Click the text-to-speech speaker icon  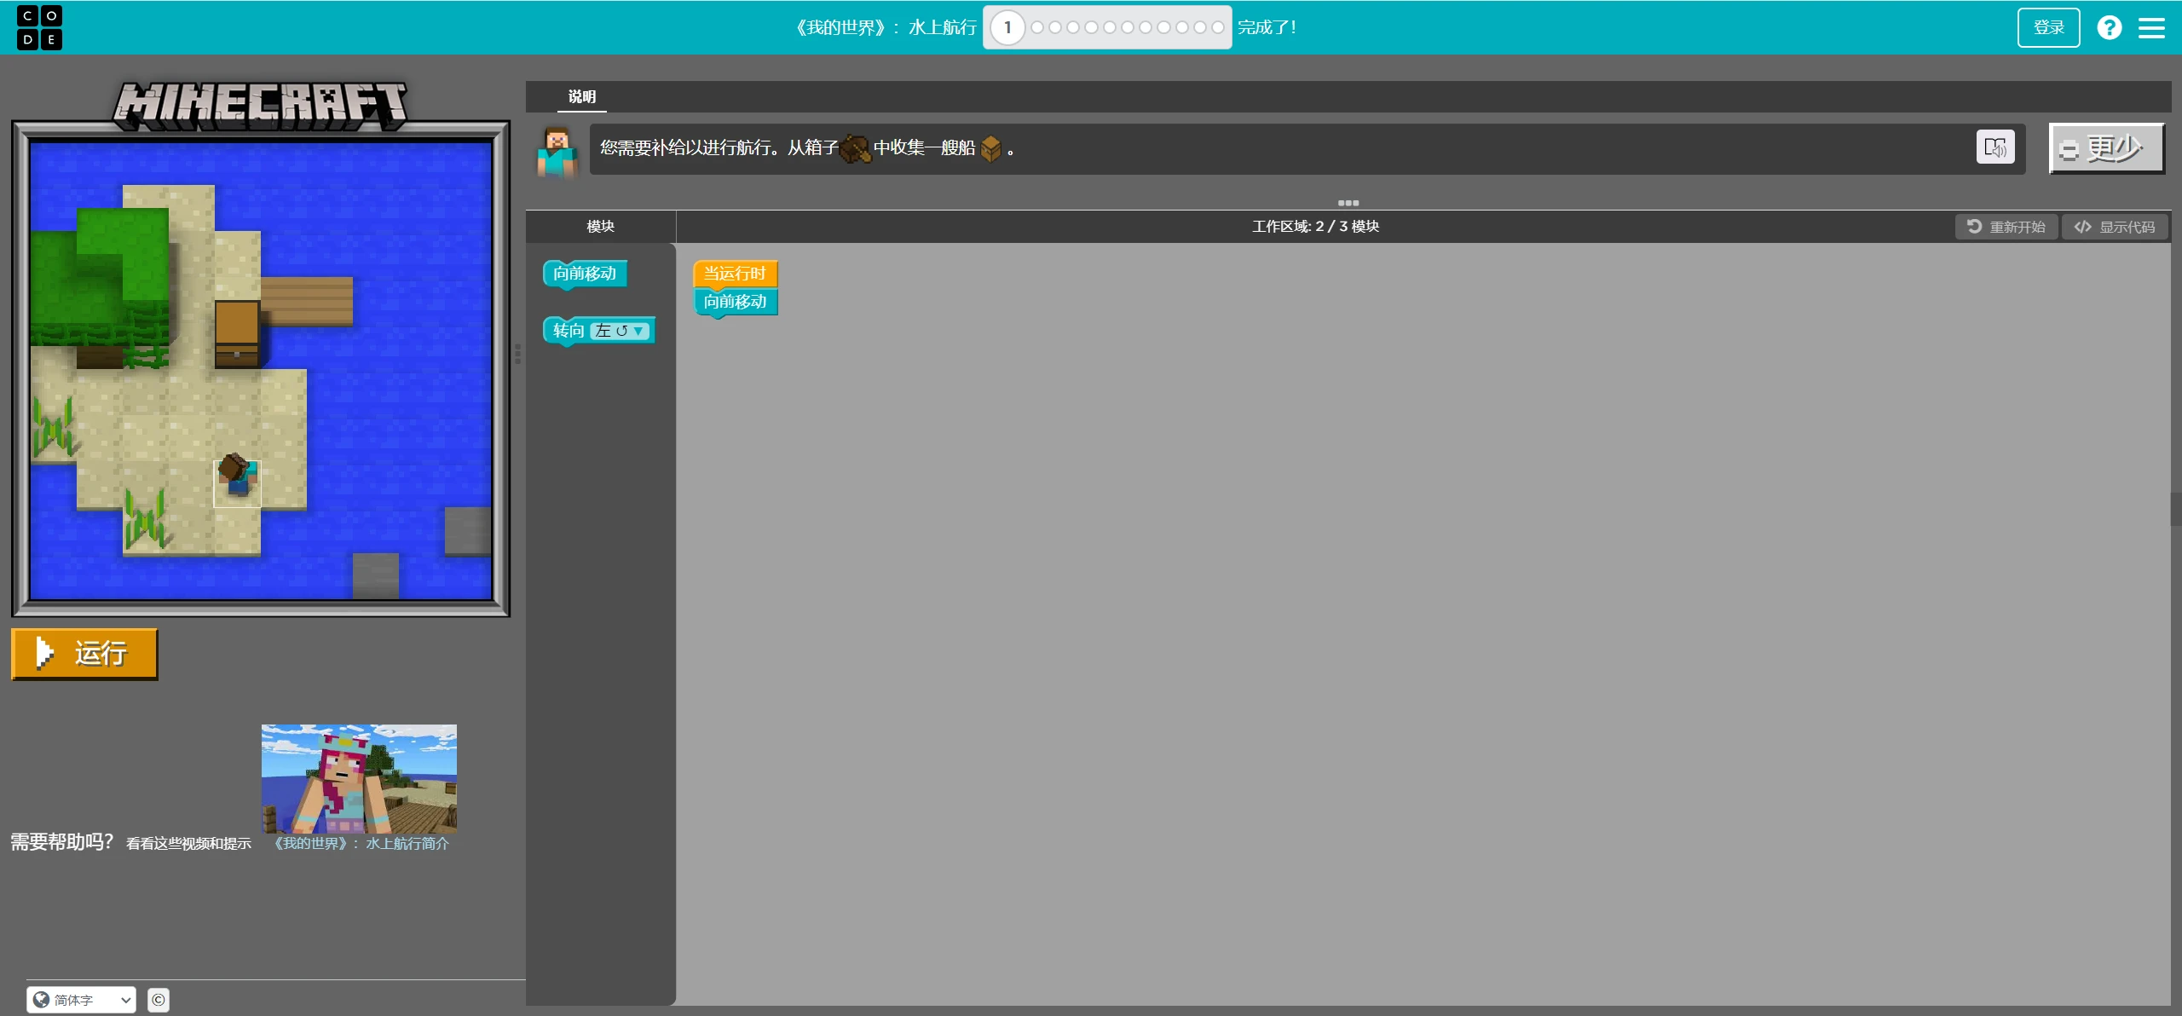click(x=1995, y=147)
